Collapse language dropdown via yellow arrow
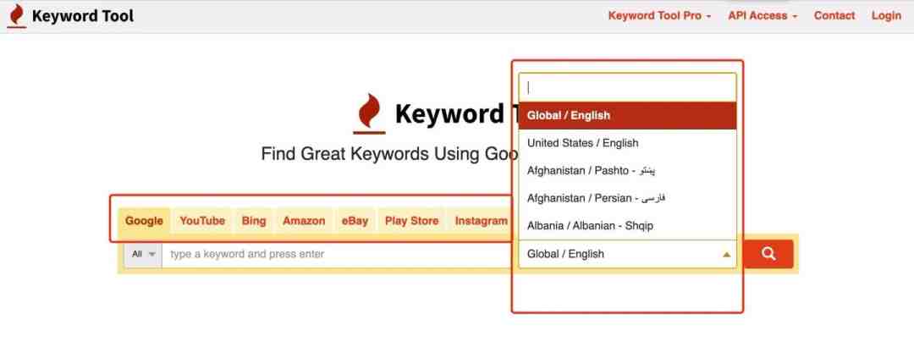914x358 pixels. (726, 254)
